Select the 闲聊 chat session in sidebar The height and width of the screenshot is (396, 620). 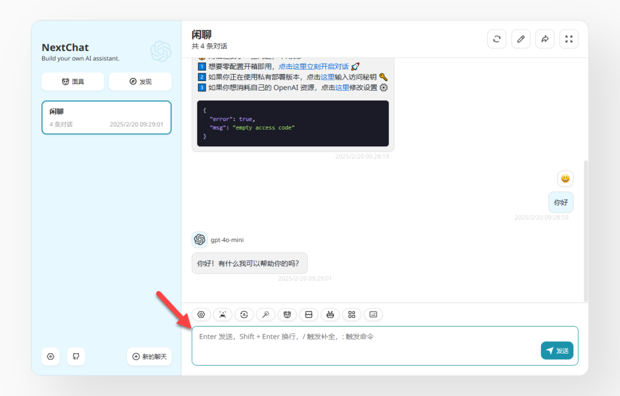(106, 118)
